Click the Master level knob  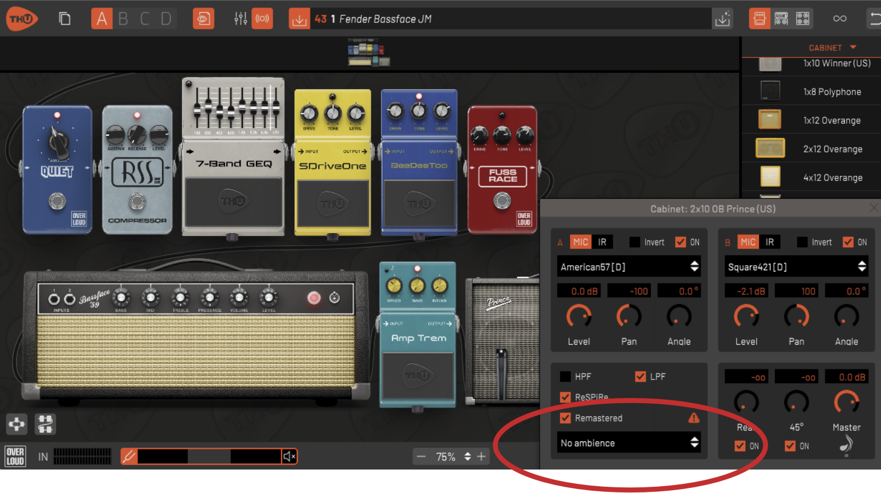(847, 402)
